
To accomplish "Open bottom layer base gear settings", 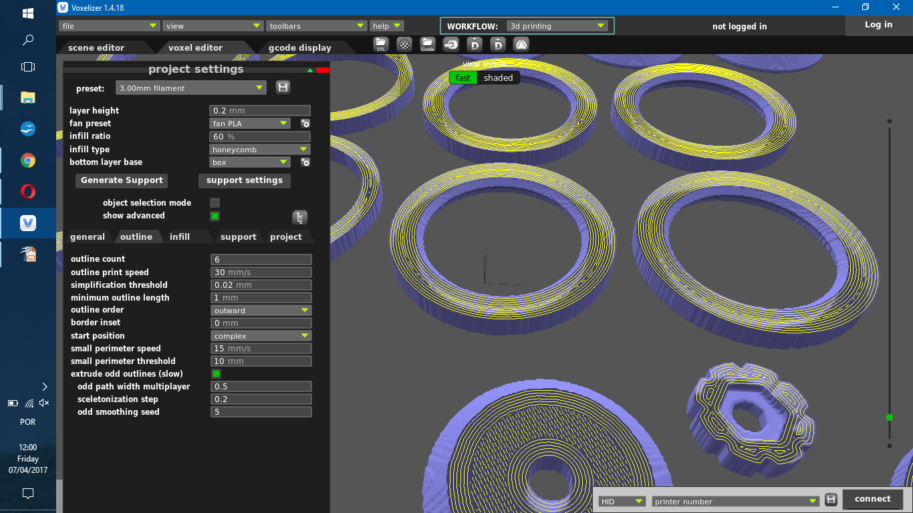I will coord(305,162).
